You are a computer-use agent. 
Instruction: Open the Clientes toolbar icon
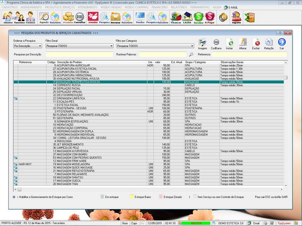(8, 17)
